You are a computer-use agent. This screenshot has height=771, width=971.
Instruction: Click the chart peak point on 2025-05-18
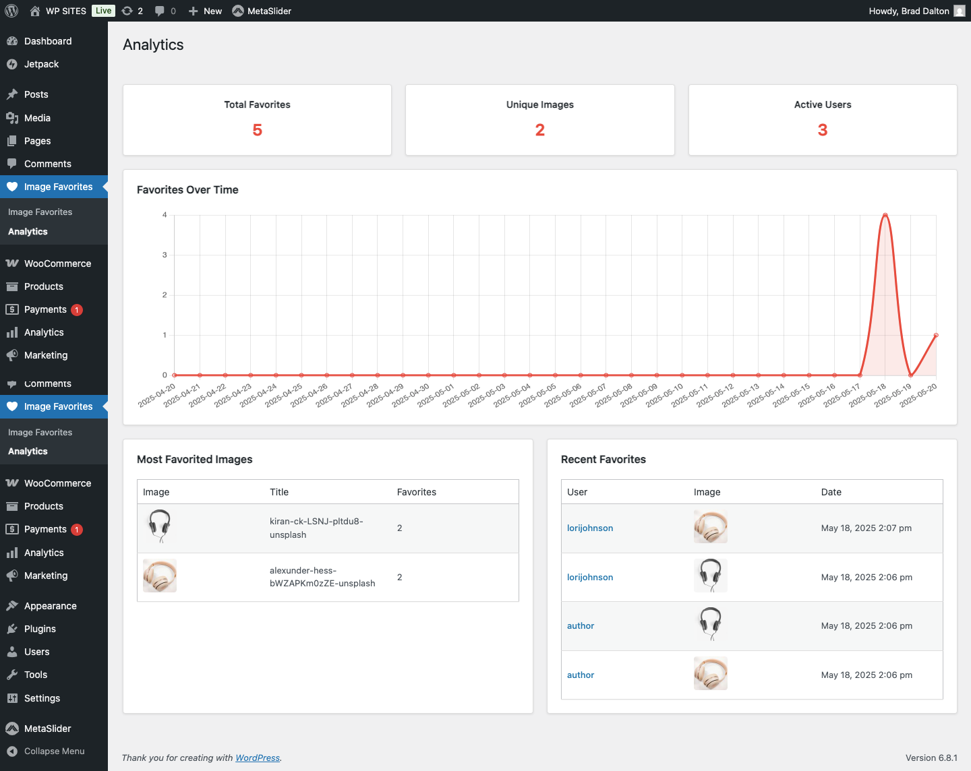(x=885, y=216)
